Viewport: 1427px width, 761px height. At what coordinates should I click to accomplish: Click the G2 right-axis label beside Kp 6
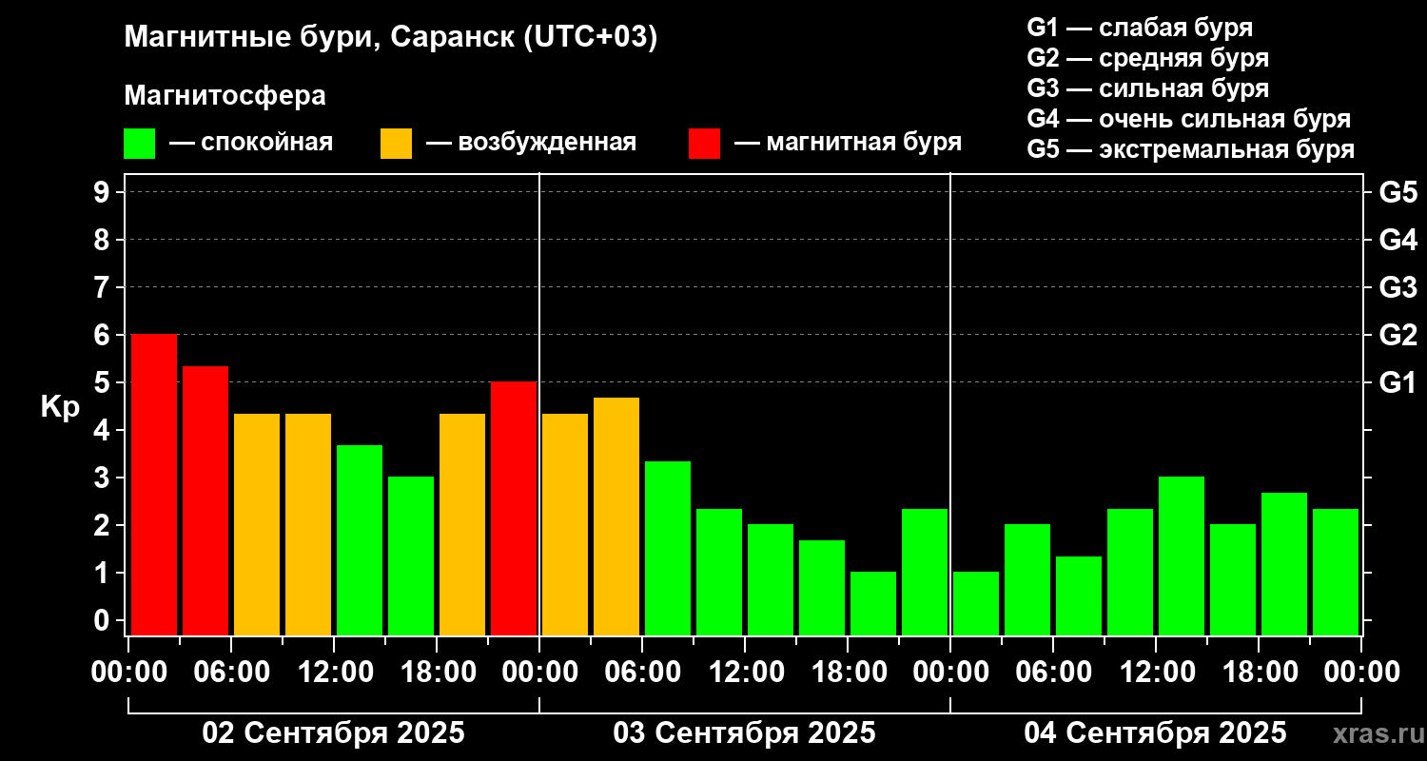pos(1398,335)
